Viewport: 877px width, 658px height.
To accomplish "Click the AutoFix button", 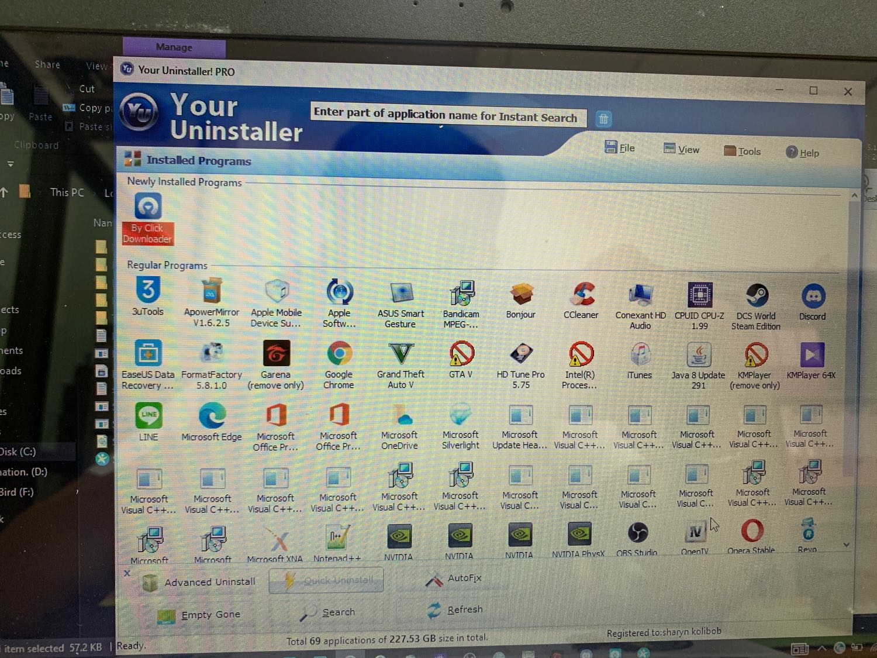I will 454,578.
